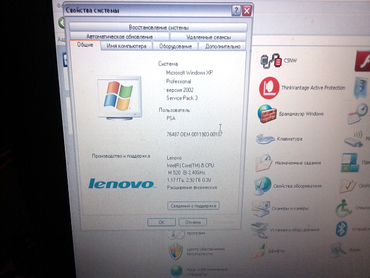Click the Intel(R) Core(TM) i5 CPU line

point(190,165)
